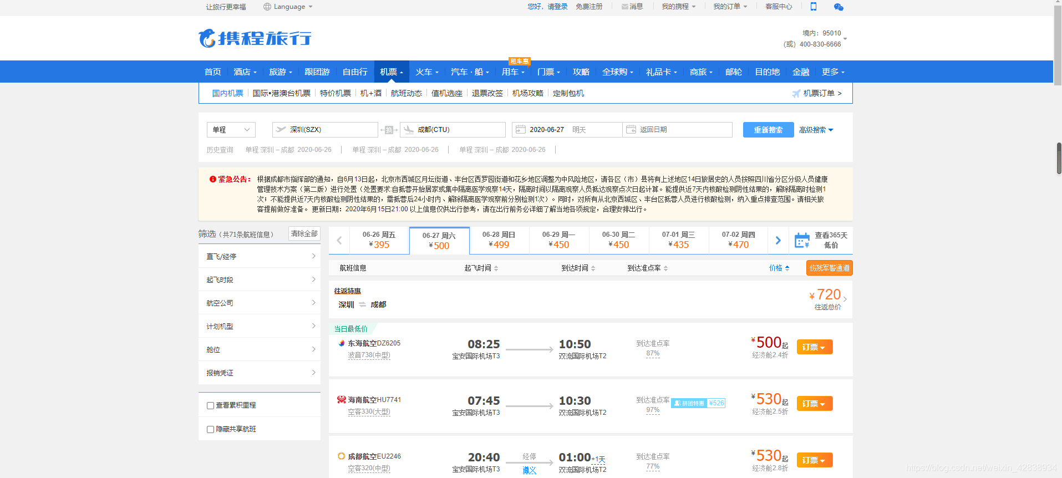The height and width of the screenshot is (478, 1062).
Task: Click 订票 for flight DZ6205
Action: pos(815,347)
